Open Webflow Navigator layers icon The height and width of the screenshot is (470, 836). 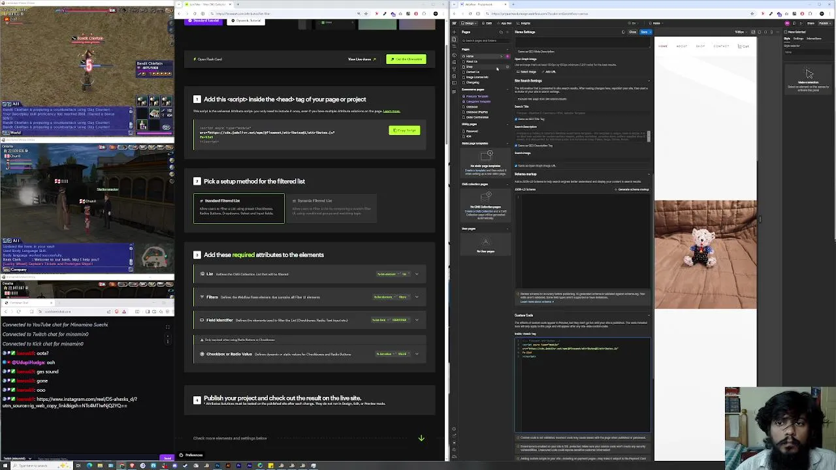(x=454, y=46)
